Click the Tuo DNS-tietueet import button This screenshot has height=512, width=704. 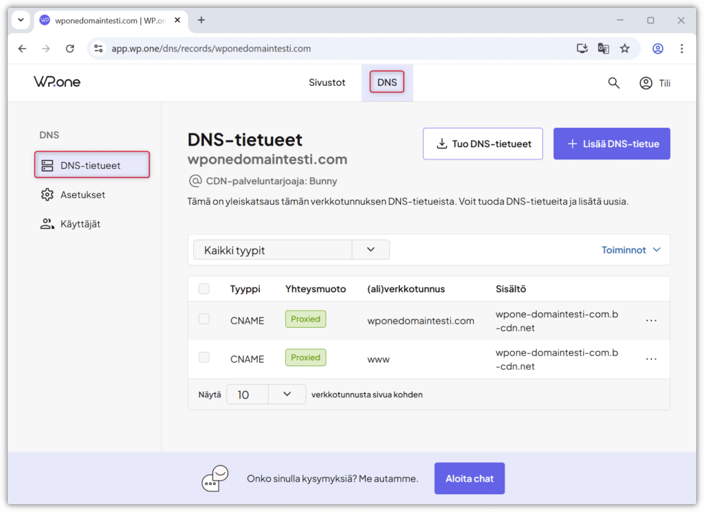coord(483,144)
